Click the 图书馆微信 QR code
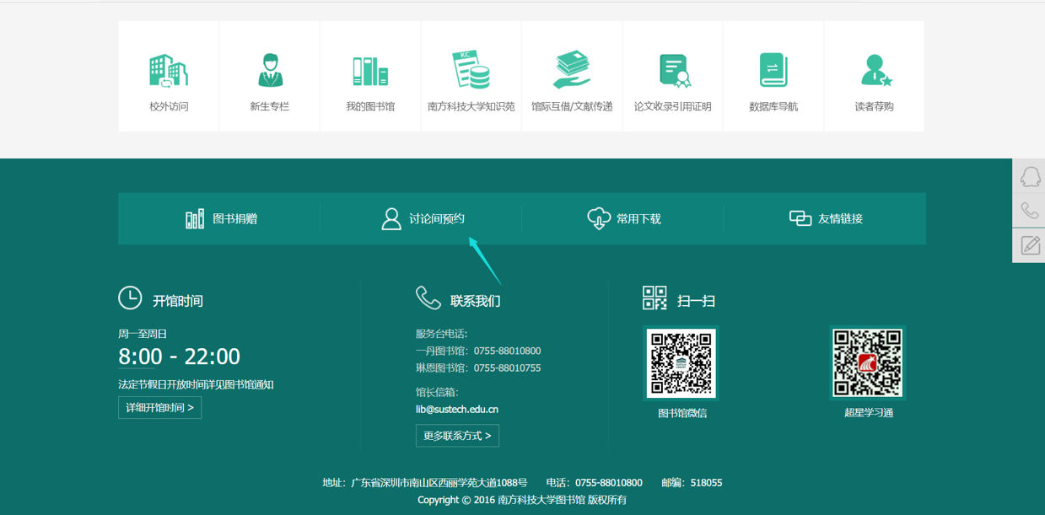The width and height of the screenshot is (1045, 515). (x=681, y=363)
